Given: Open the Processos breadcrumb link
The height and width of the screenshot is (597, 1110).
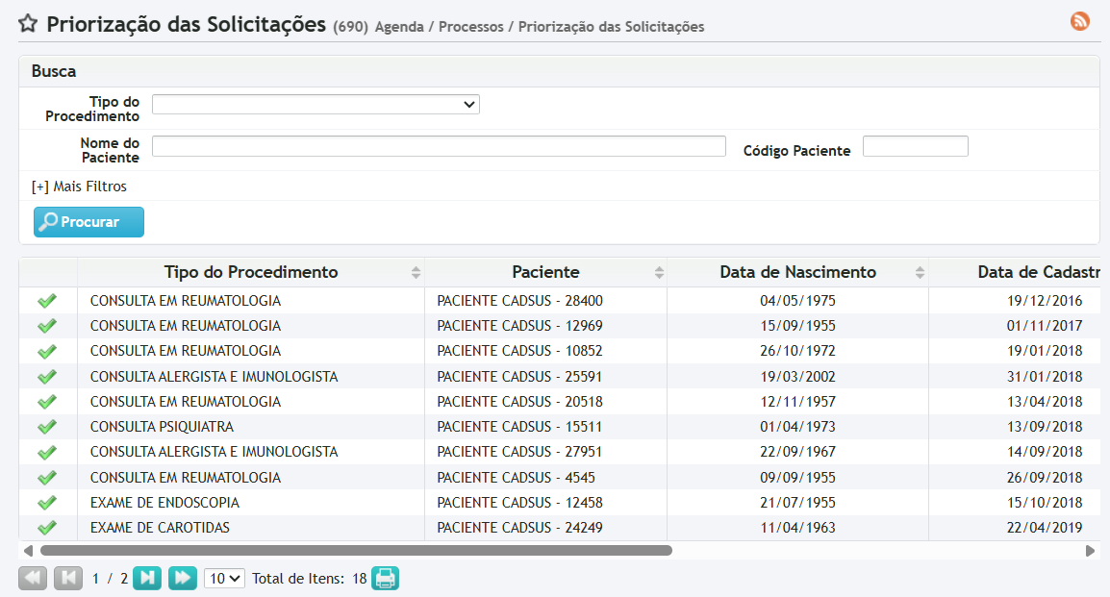Looking at the screenshot, I should (x=470, y=27).
